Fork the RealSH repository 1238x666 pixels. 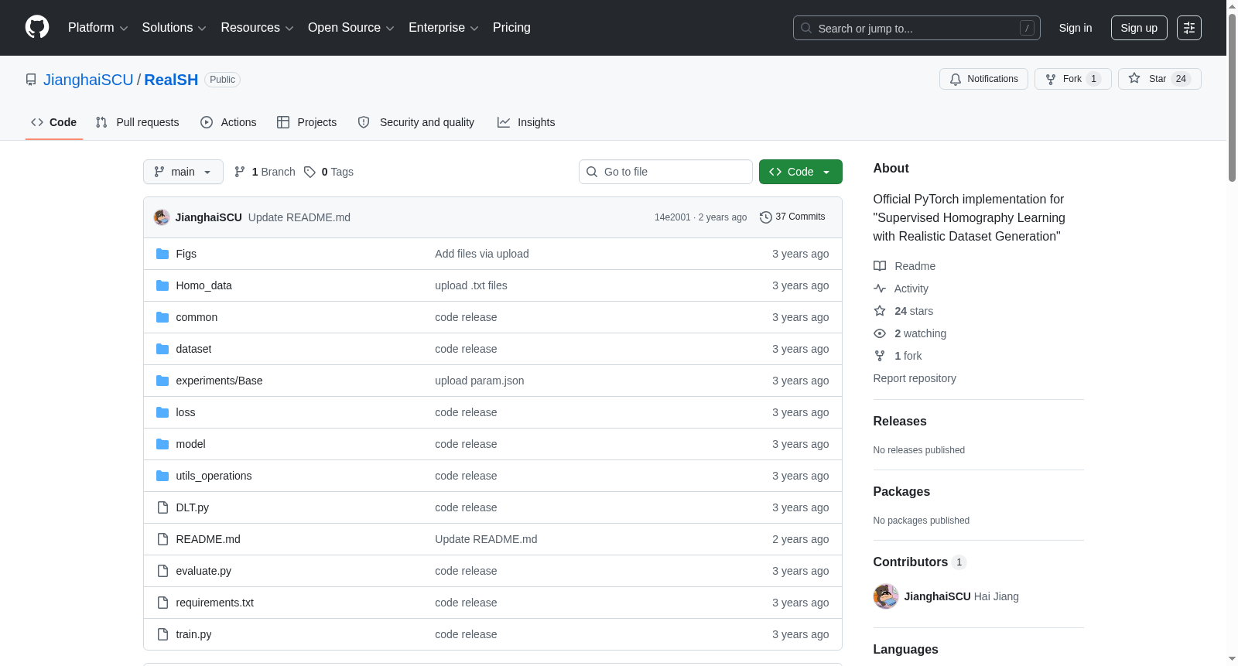(x=1072, y=79)
